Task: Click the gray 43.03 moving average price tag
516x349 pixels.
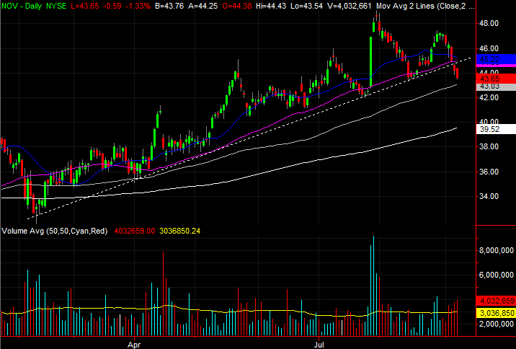Action: click(497, 87)
